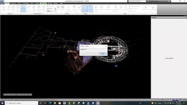Cancel the Saving dialog

click(x=103, y=54)
